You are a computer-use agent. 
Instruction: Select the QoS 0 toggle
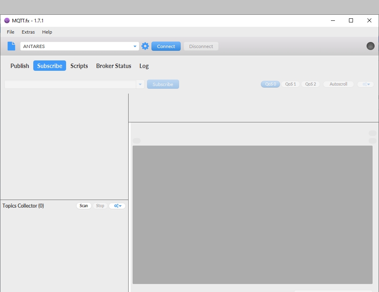coord(270,84)
